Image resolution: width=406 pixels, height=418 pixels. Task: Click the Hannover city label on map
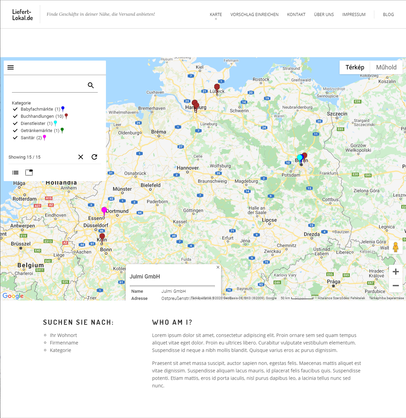(x=188, y=168)
